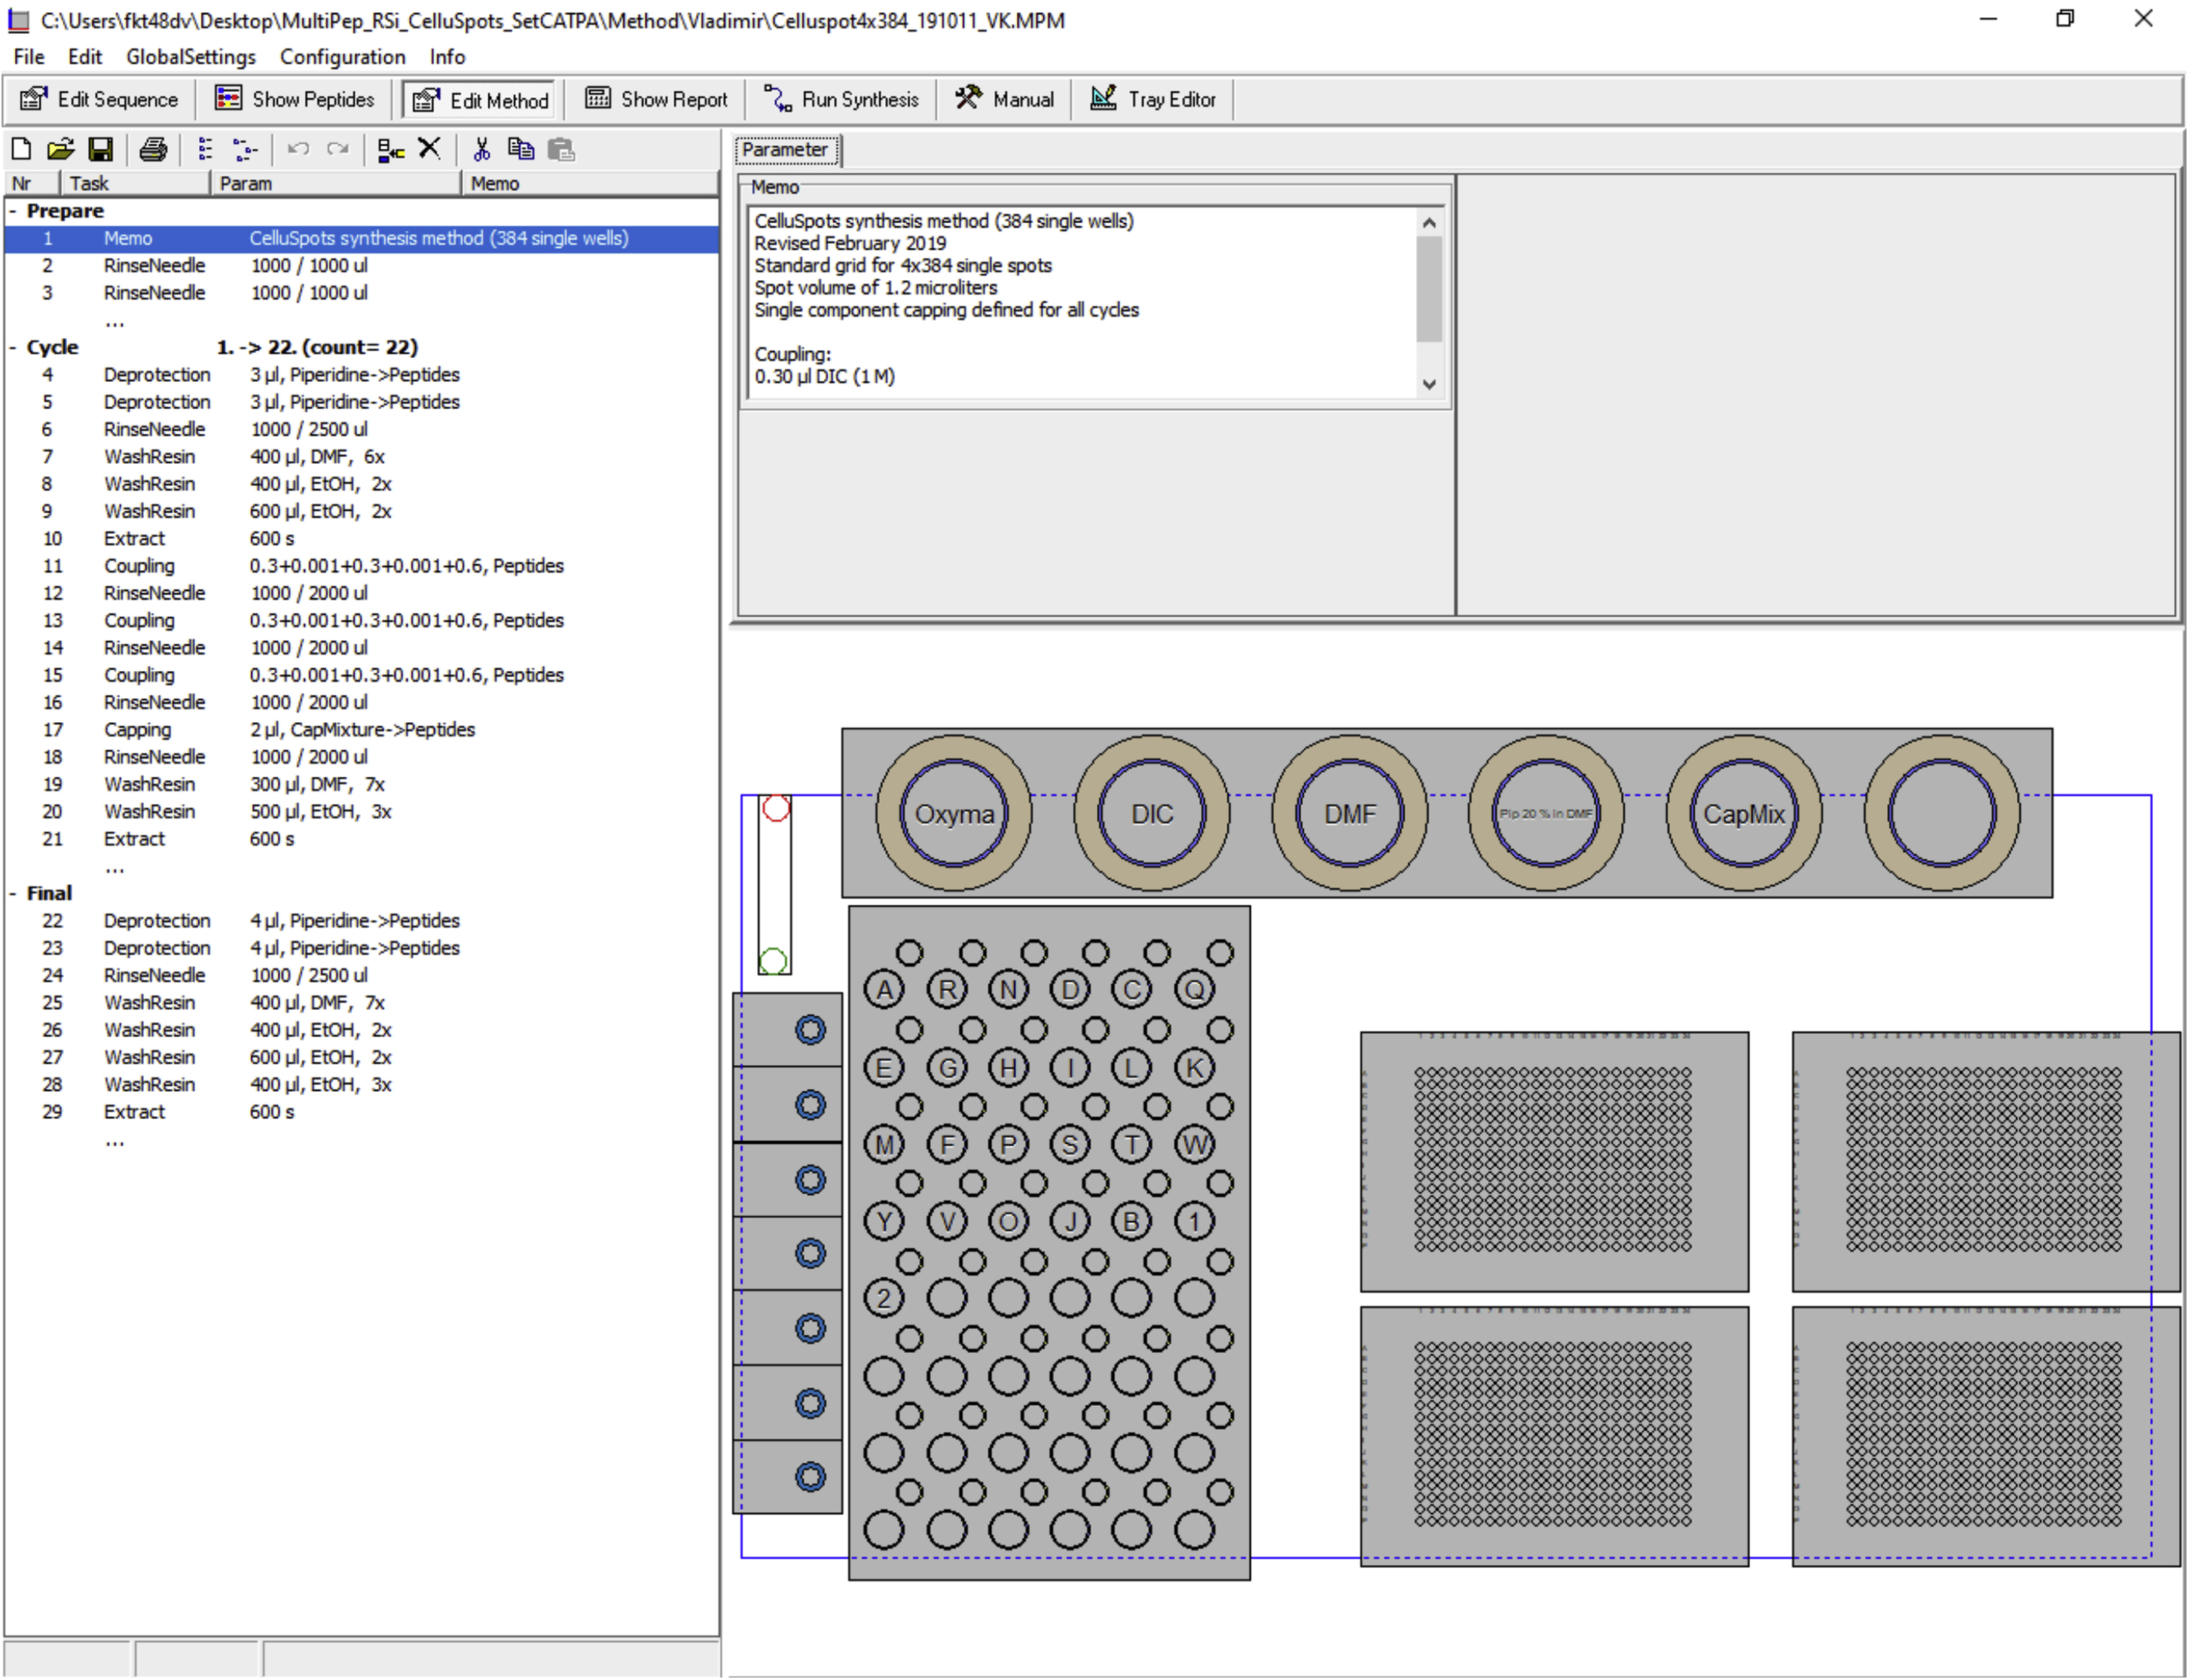Image resolution: width=2189 pixels, height=1680 pixels.
Task: Open the Configuration menu
Action: coord(342,57)
